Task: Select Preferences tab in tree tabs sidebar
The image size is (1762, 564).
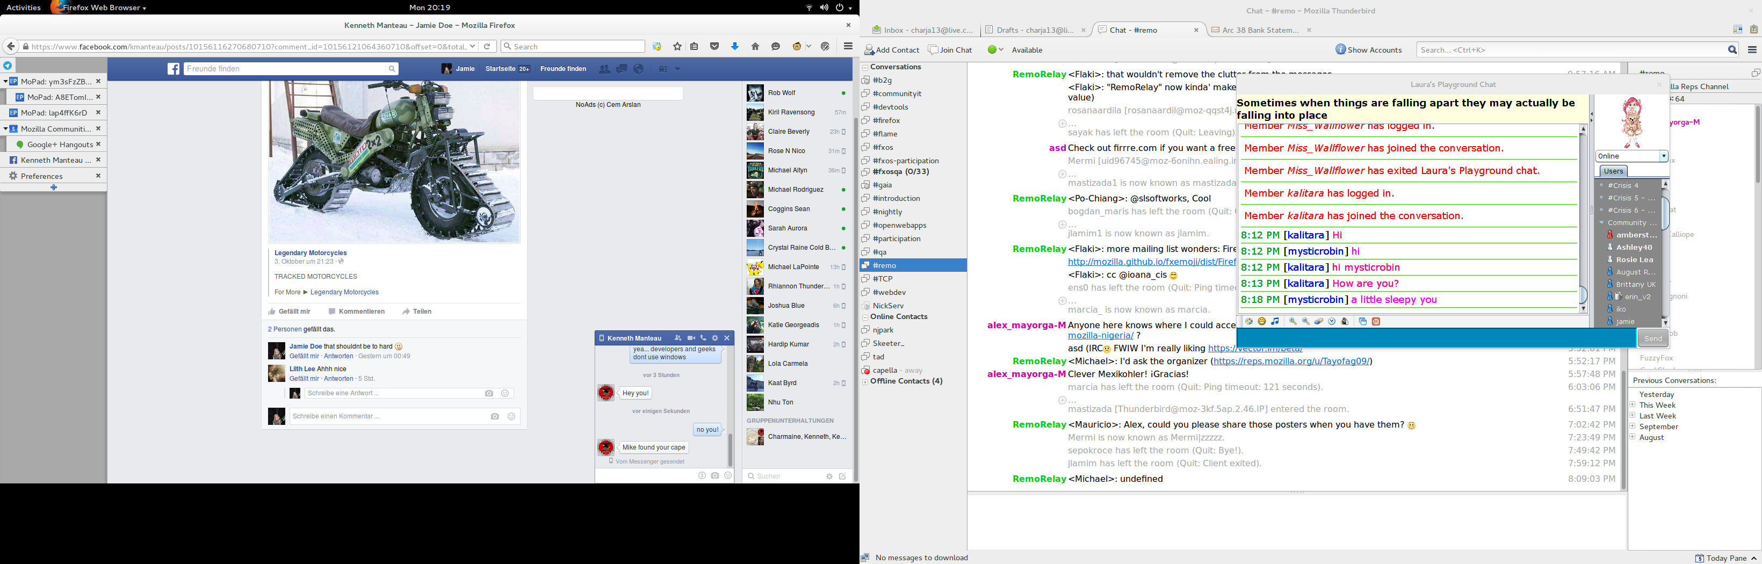Action: click(53, 176)
